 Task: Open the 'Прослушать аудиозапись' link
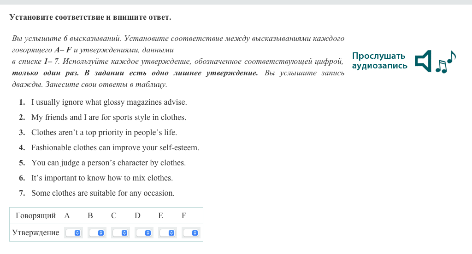coord(379,61)
